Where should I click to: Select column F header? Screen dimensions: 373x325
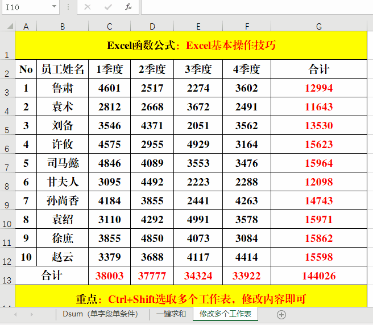click(247, 26)
